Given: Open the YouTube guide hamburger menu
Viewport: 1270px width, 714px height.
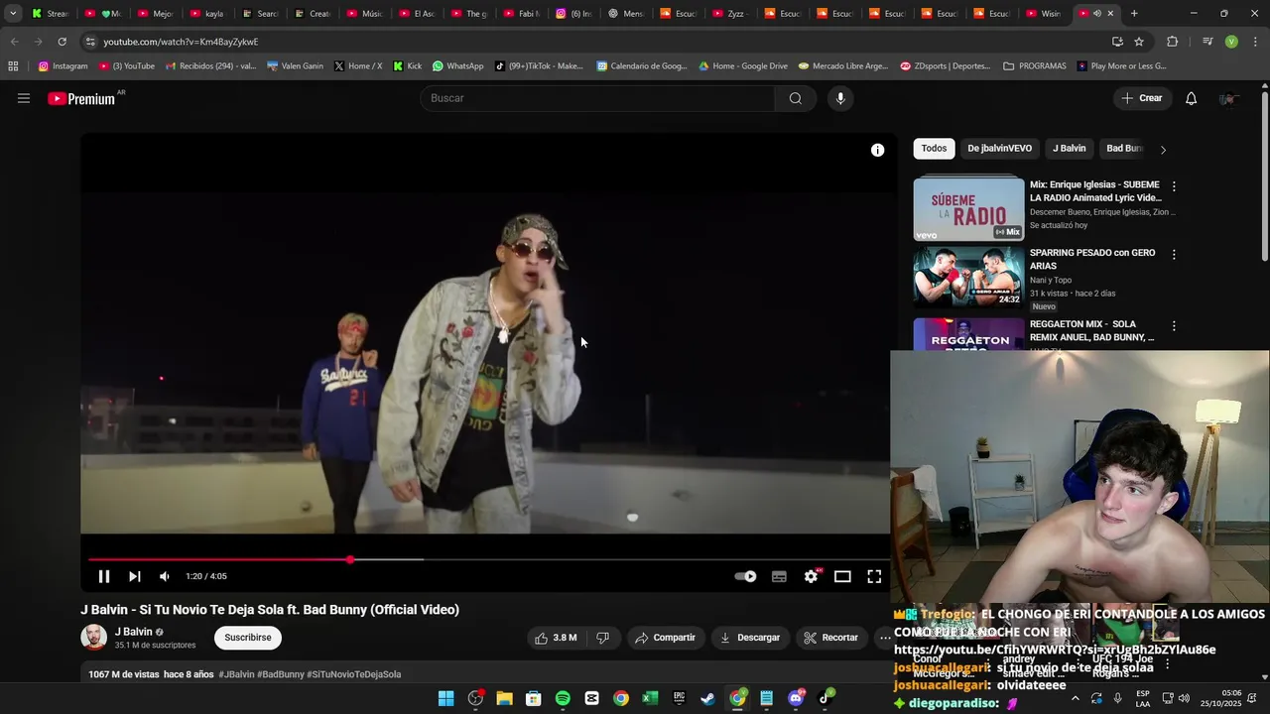Looking at the screenshot, I should [x=24, y=98].
